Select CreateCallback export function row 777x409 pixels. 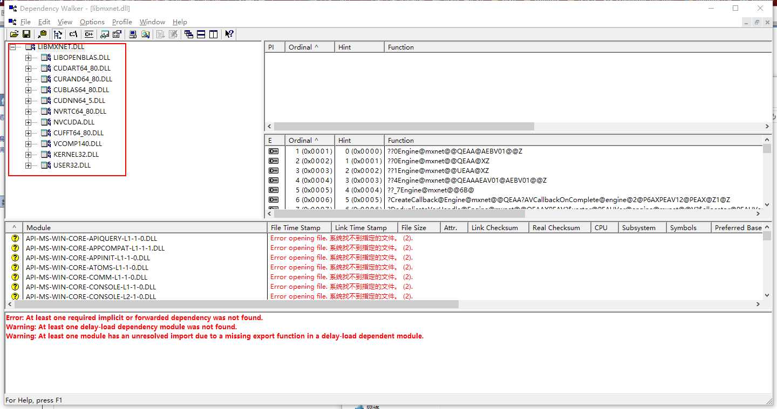coord(514,200)
